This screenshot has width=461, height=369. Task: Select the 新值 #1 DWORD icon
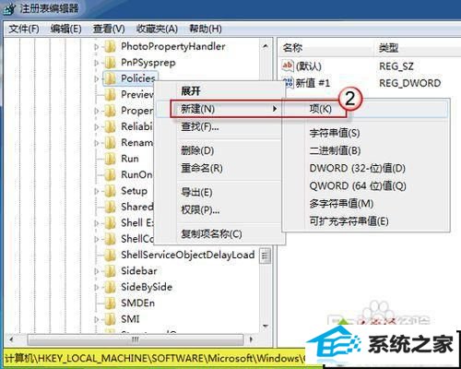[x=288, y=82]
